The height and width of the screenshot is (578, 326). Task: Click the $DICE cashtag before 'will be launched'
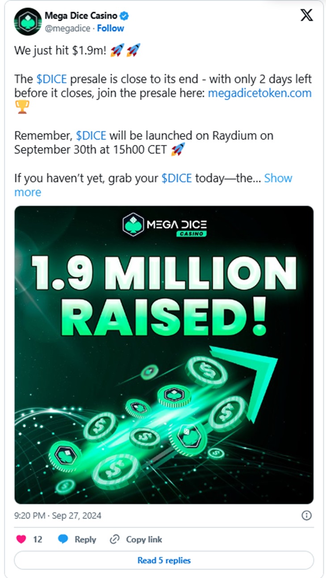pos(91,136)
